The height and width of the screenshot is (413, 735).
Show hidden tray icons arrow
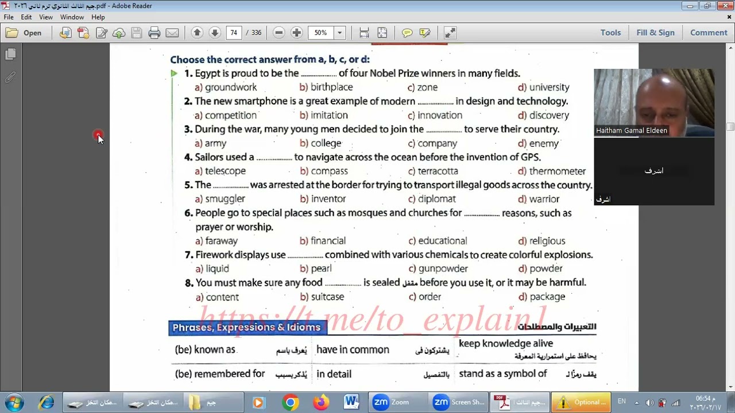pos(637,403)
